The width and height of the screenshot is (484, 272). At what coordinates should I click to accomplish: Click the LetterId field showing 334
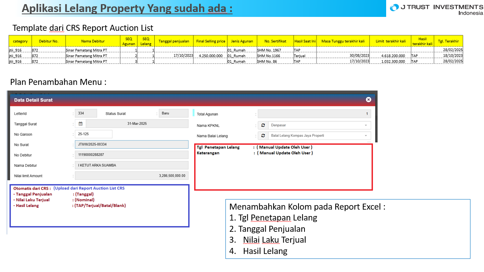[x=86, y=113]
